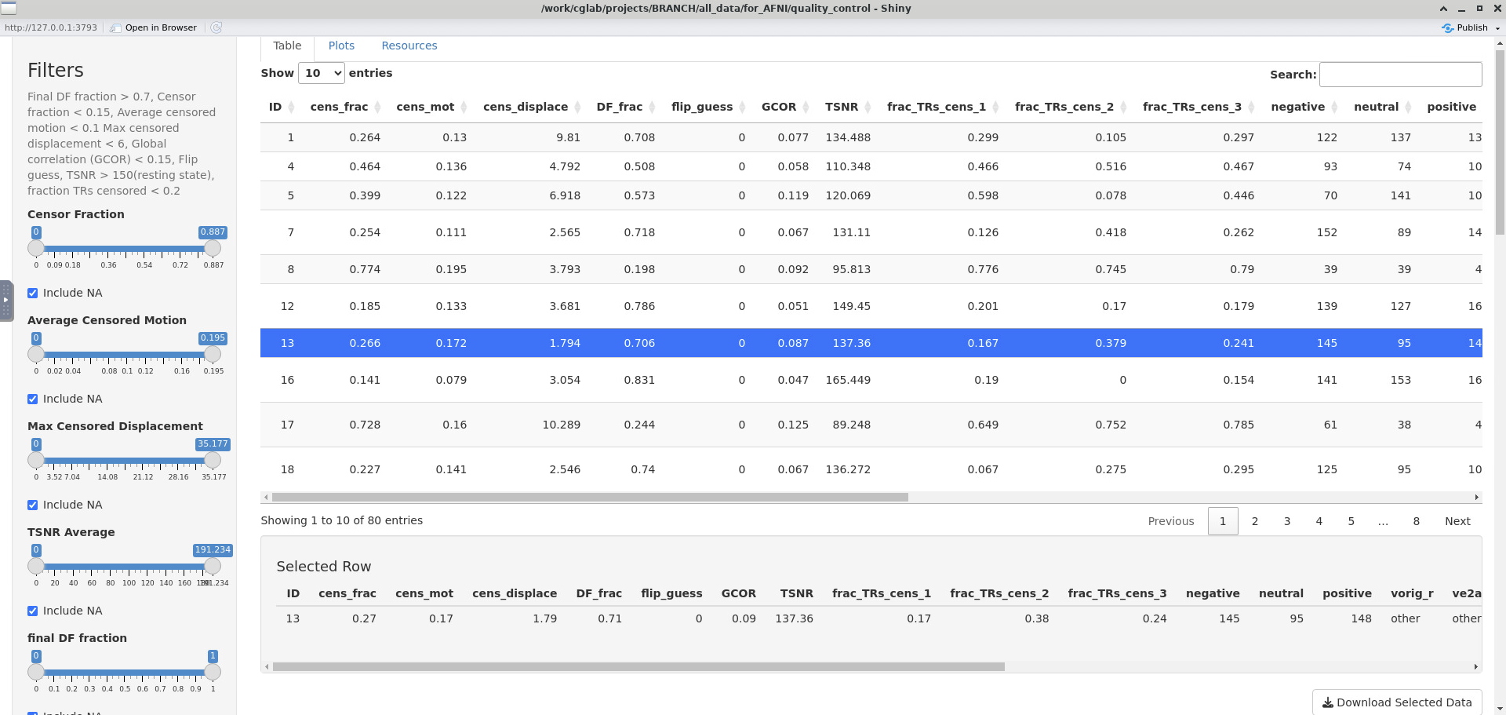Sort by the DF_frac column arrows
Screen dimensions: 1506x715
click(x=652, y=107)
